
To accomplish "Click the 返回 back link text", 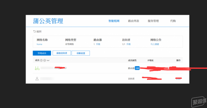I will coord(39,31).
